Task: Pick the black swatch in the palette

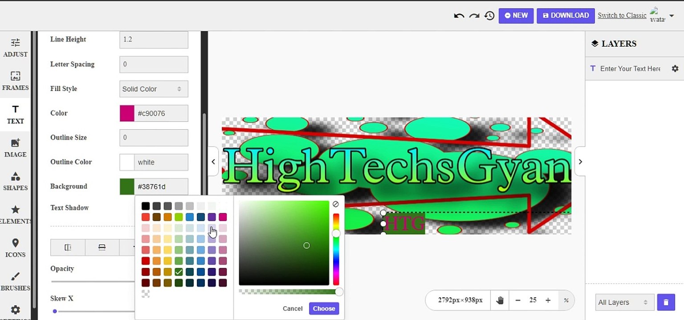Action: pyautogui.click(x=146, y=206)
